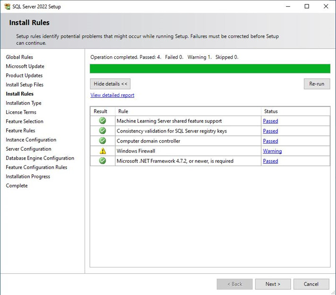Open the Warning status link for Windows Firewall
This screenshot has width=336, height=295.
click(x=272, y=151)
